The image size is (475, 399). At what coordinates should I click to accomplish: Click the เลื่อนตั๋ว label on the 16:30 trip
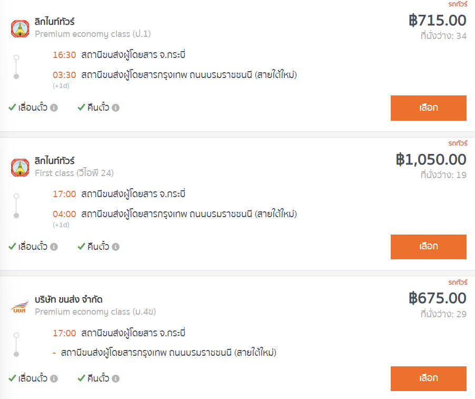[33, 108]
